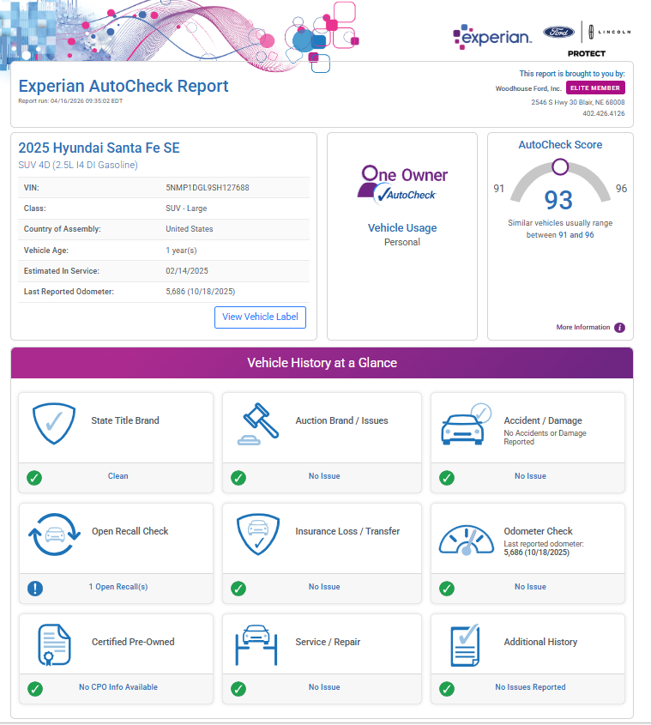Open No Issue link under Service / Repair
Screen dimensions: 651x725
[324, 686]
